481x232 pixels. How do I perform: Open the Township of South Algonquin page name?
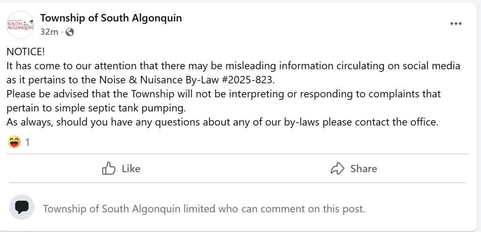(x=111, y=18)
